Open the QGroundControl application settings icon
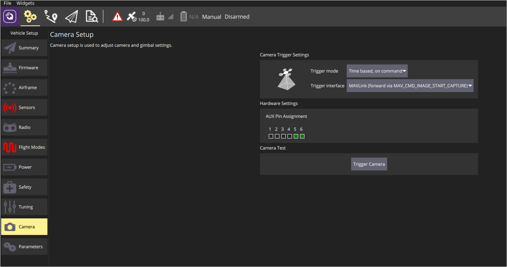 10,17
